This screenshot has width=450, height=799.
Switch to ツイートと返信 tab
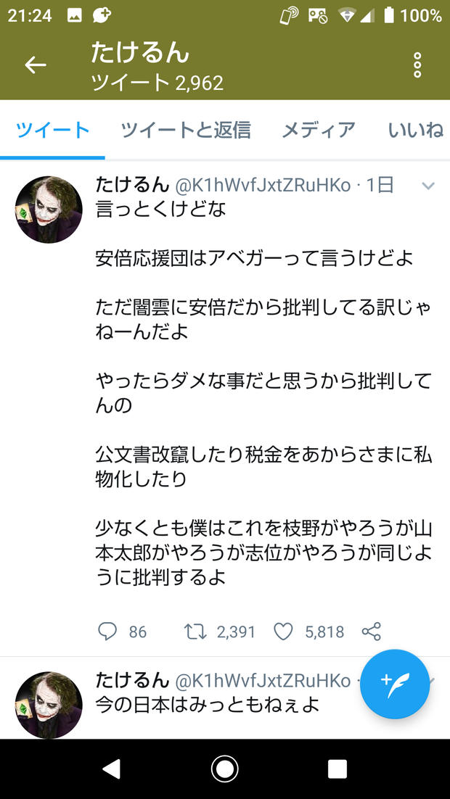coord(186,131)
